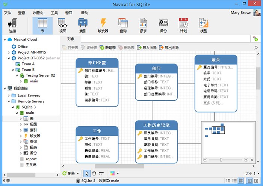Open the 查看 menu
This screenshot has height=186, width=263.
click(21, 13)
